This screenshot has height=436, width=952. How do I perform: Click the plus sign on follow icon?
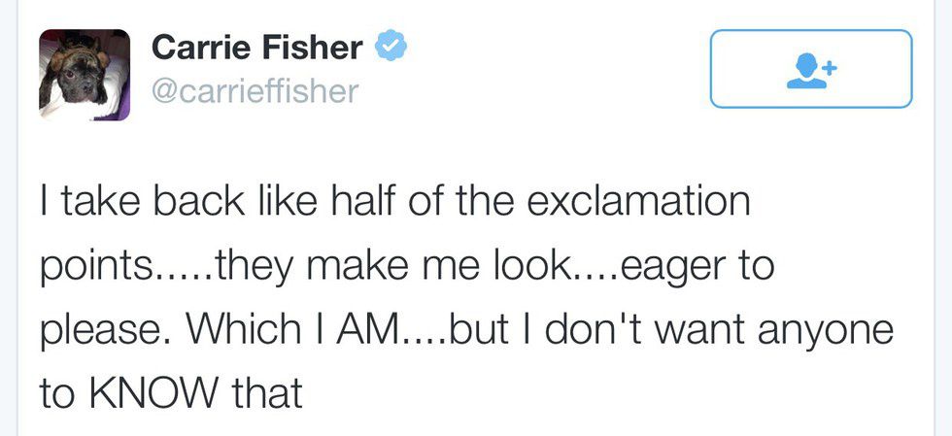point(831,64)
